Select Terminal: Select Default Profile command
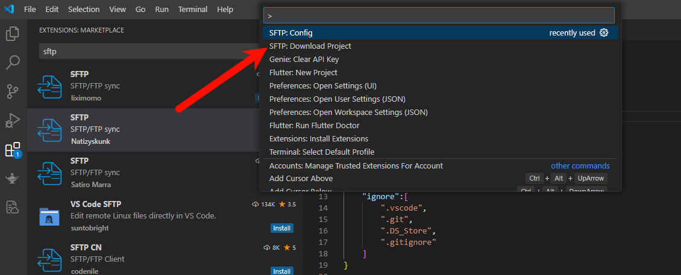 441,152
